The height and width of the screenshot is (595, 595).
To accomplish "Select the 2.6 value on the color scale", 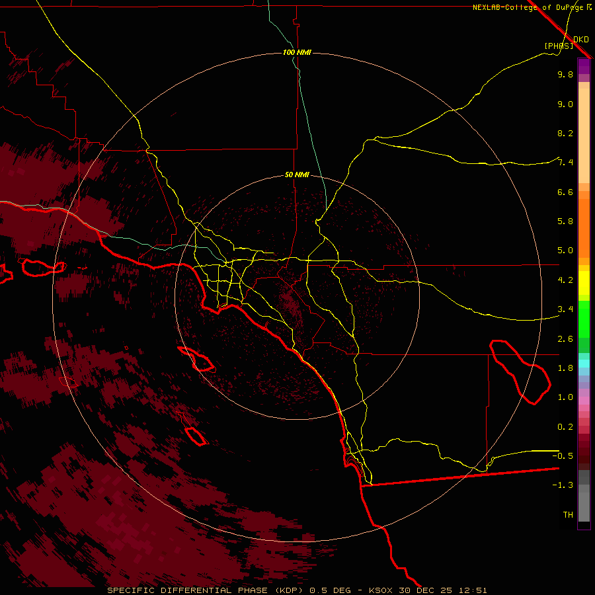I will pyautogui.click(x=565, y=339).
